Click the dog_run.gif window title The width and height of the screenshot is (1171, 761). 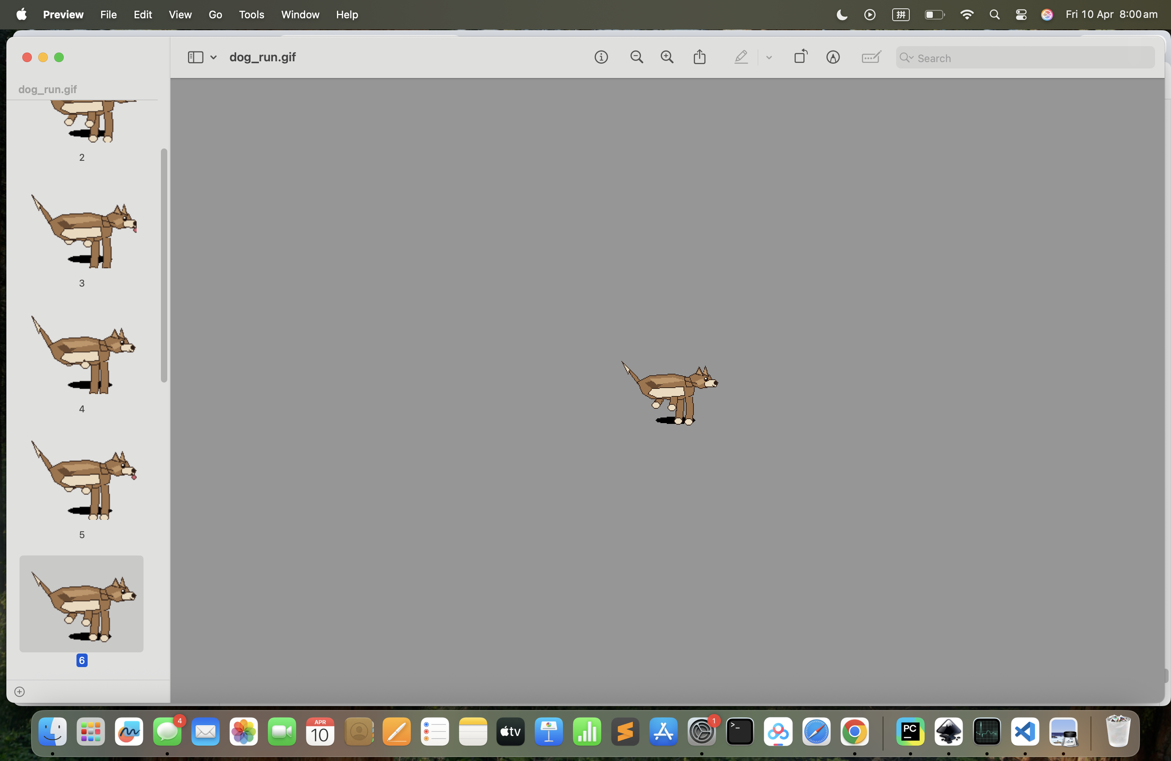pyautogui.click(x=262, y=58)
